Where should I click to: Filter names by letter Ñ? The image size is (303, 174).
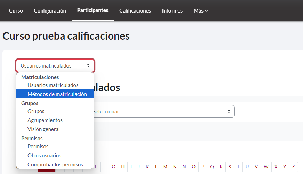click(x=184, y=167)
